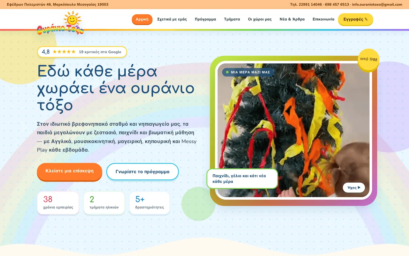409x256 pixels.
Task: Click Κλείστε μια επίσκεψη button
Action: 70,172
